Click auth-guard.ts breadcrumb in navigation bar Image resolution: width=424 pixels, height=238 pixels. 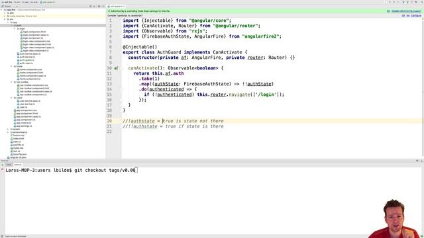tap(47, 2)
